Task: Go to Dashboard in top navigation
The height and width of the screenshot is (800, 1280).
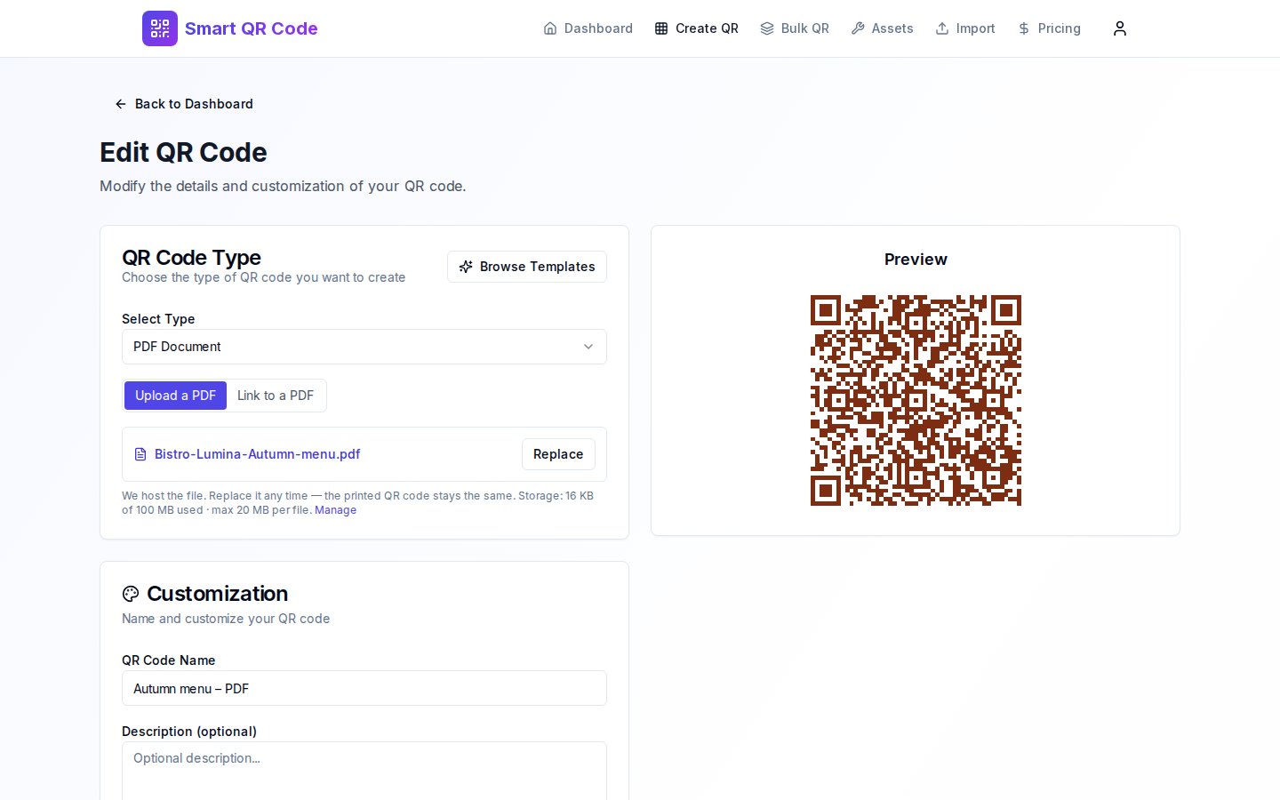Action: coord(588,28)
